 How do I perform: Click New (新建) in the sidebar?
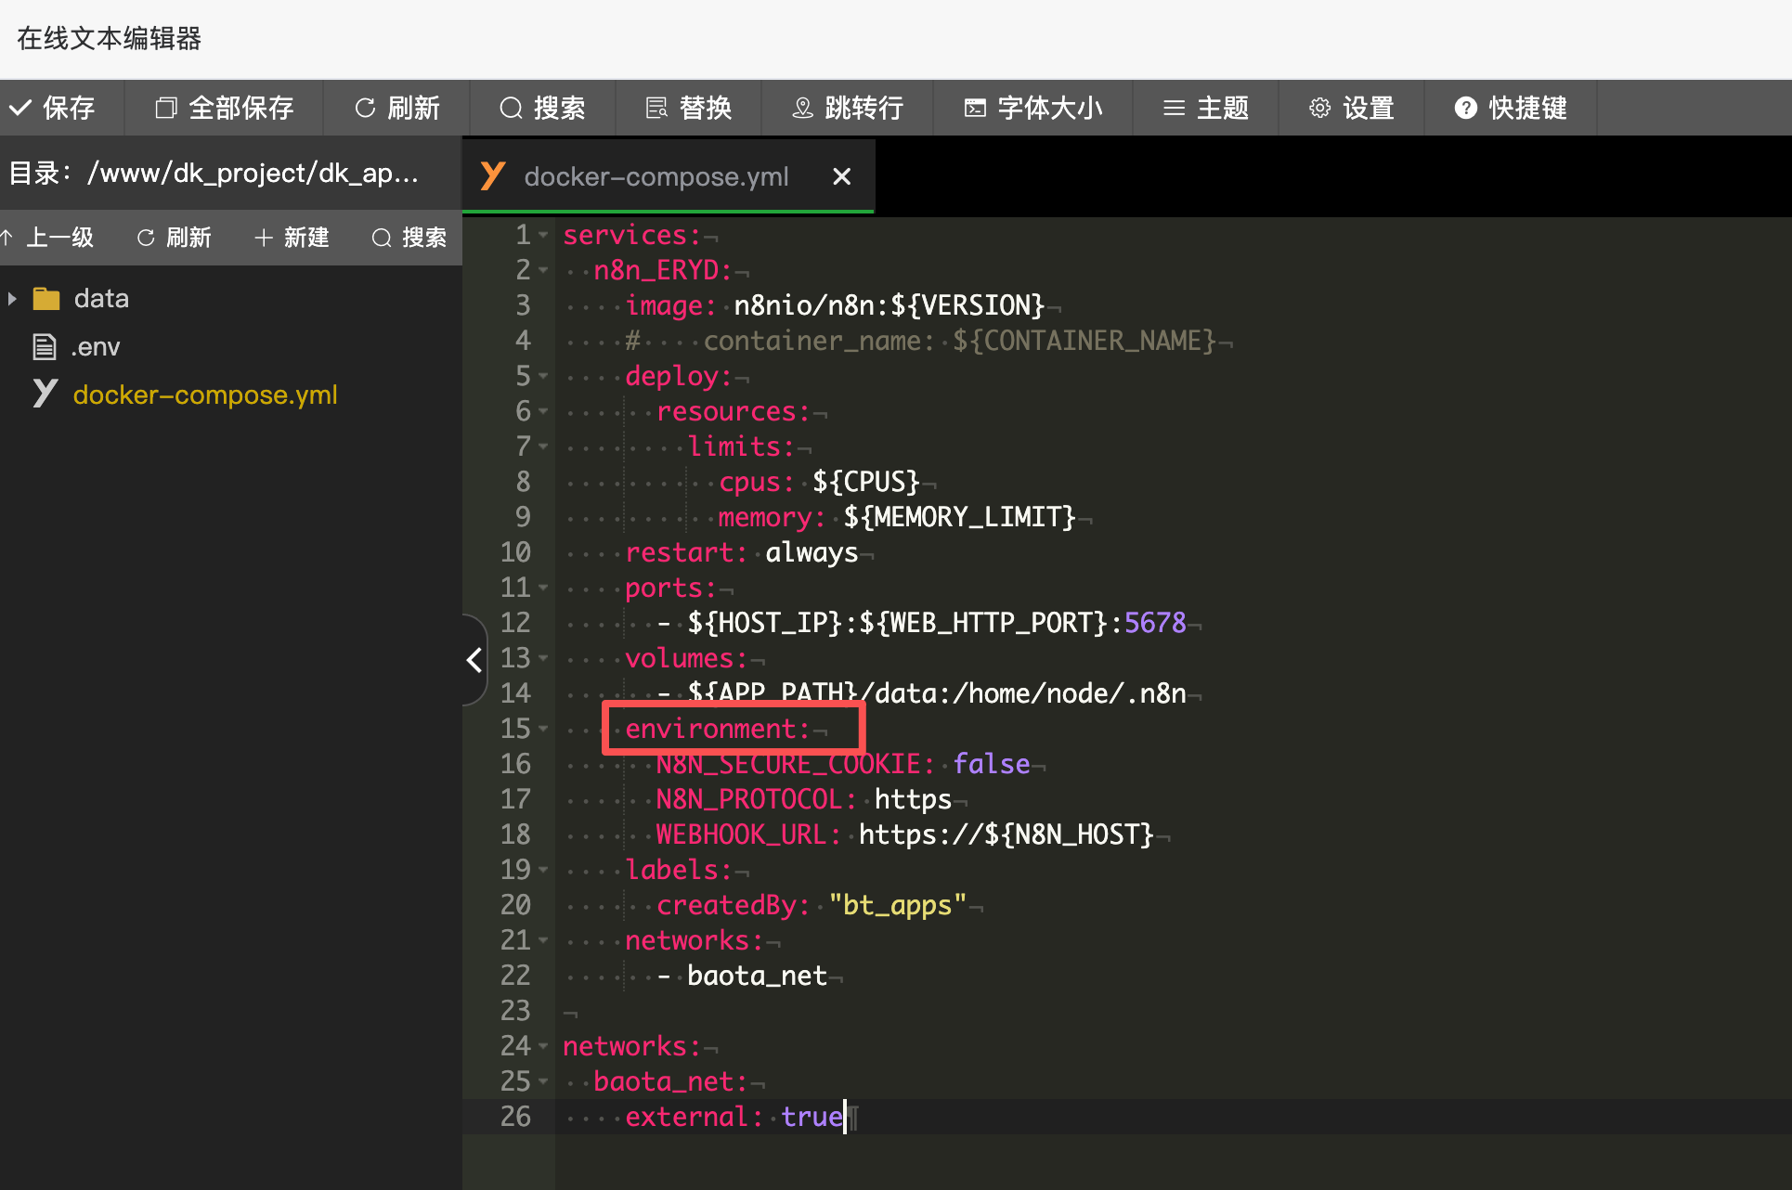coord(292,238)
